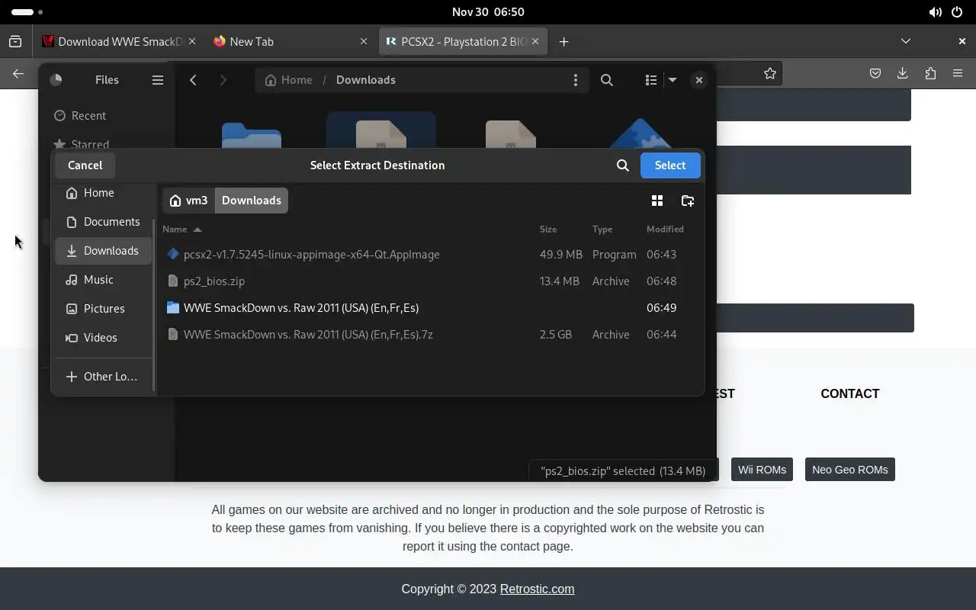Open the Files hamburger menu
The image size is (976, 610).
(x=158, y=80)
